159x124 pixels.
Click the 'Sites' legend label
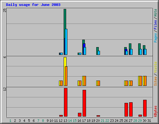tap(156, 81)
